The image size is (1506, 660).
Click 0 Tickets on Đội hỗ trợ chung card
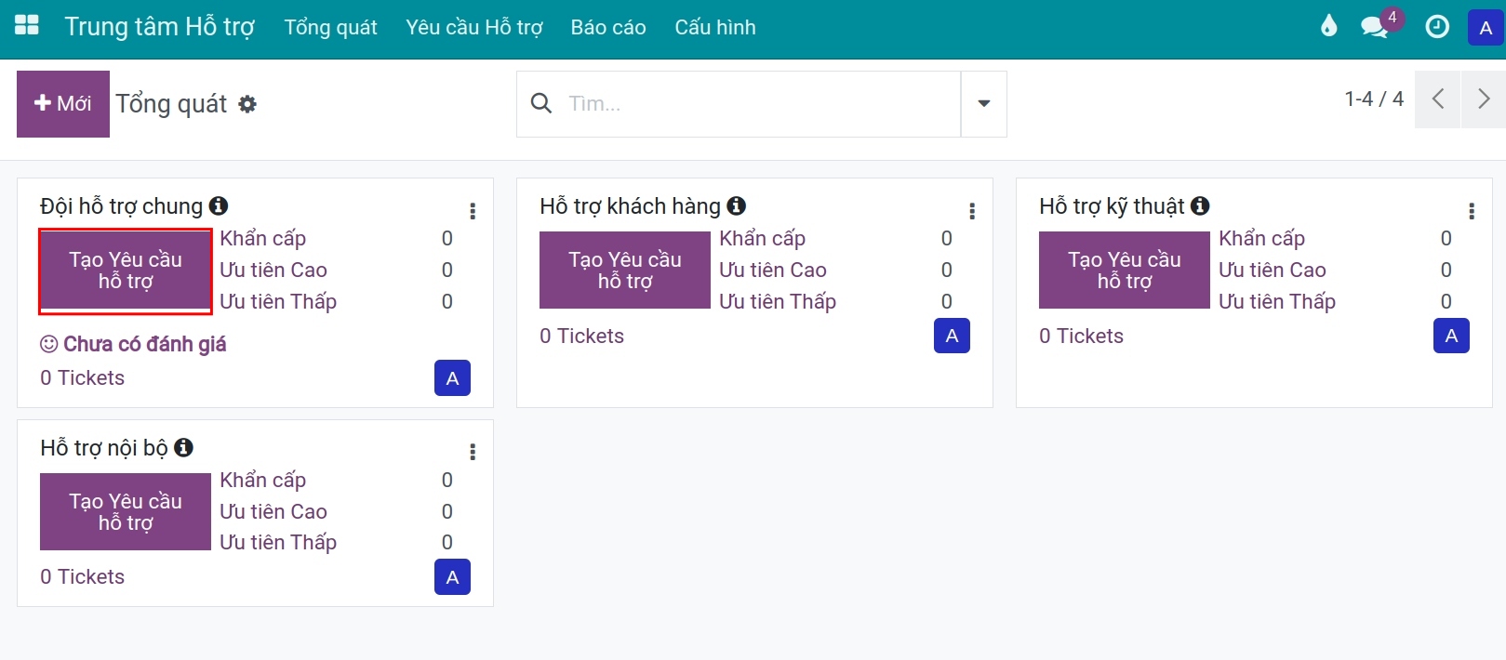coord(82,378)
